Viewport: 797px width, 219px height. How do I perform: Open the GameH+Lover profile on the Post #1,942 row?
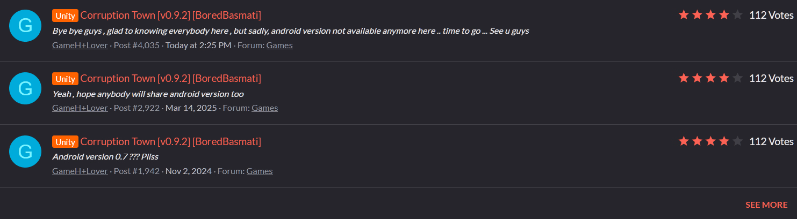click(x=80, y=171)
